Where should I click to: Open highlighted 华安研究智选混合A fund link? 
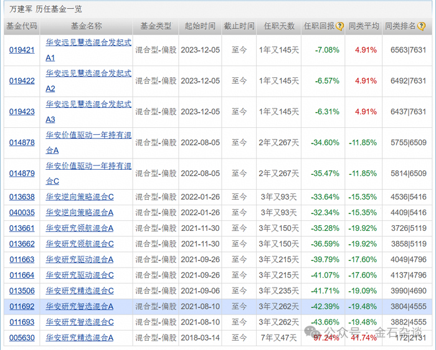80,306
